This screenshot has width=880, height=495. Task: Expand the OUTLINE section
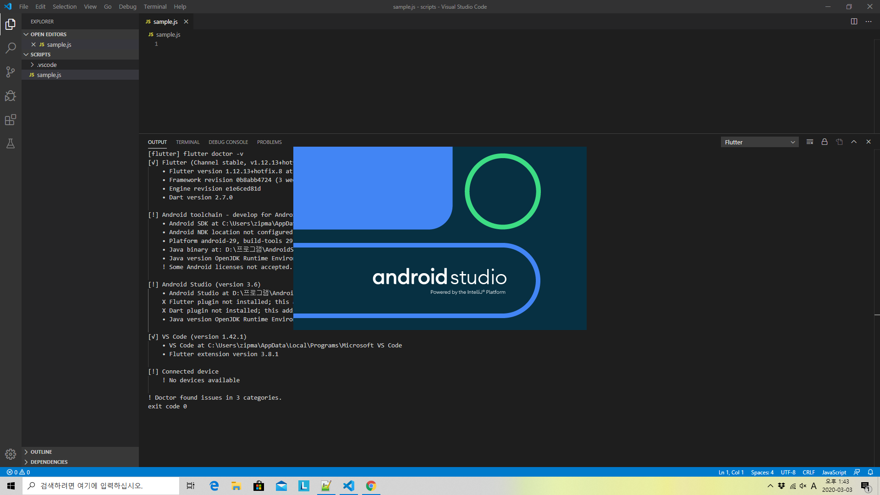80,452
